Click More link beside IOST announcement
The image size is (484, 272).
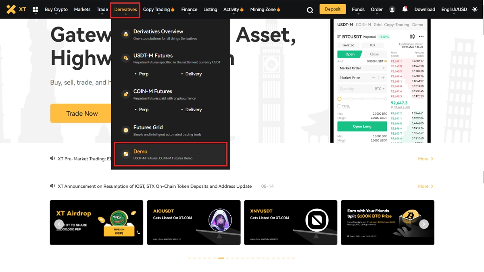tap(426, 186)
